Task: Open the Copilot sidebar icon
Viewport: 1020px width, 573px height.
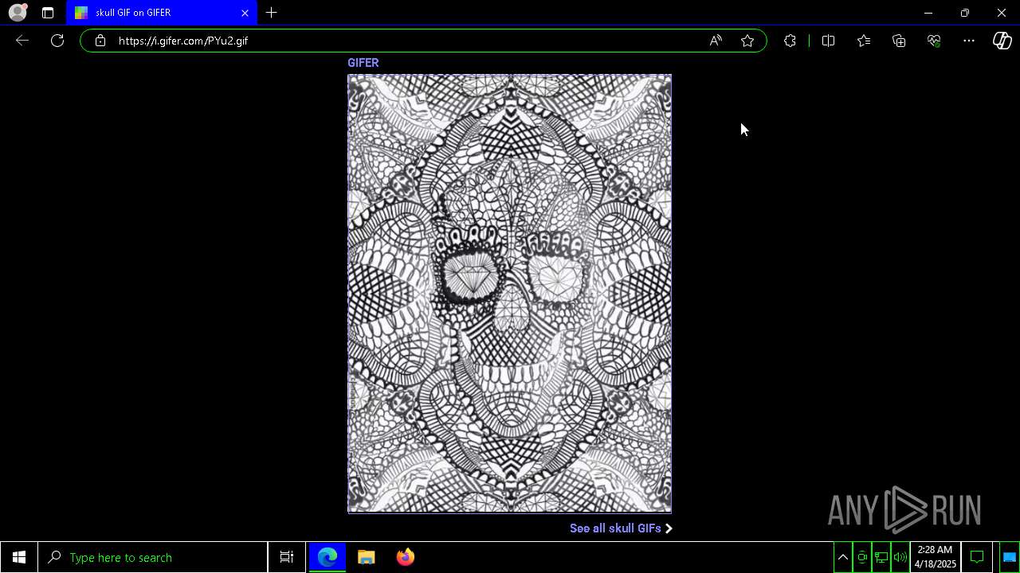Action: pos(1002,41)
